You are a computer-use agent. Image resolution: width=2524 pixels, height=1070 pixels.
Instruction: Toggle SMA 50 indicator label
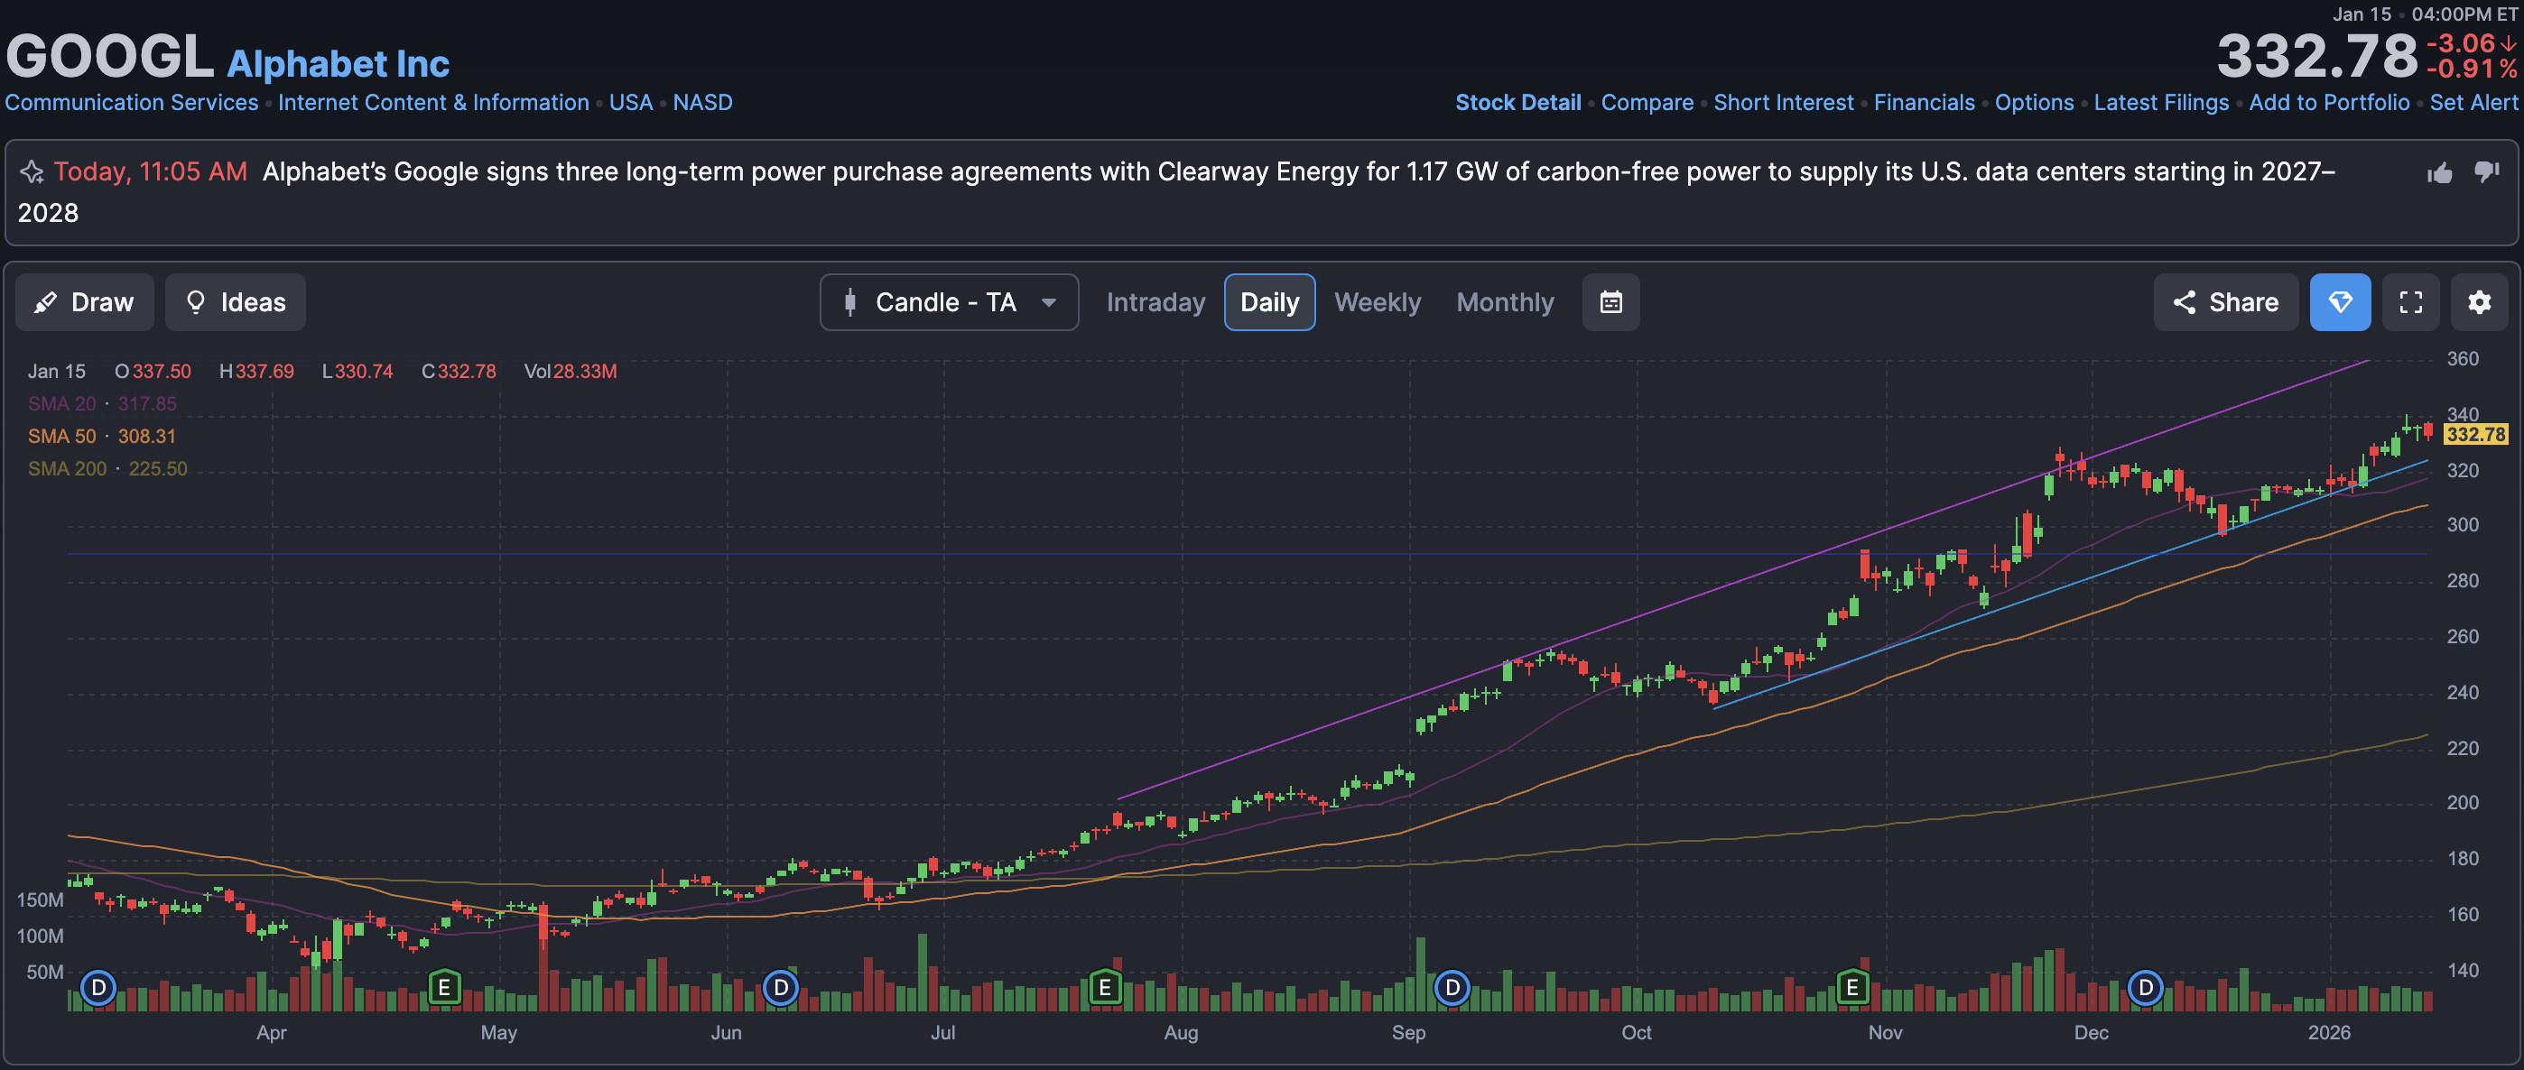click(61, 437)
